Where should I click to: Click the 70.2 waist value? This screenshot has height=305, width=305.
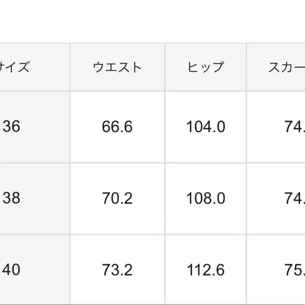tap(117, 199)
